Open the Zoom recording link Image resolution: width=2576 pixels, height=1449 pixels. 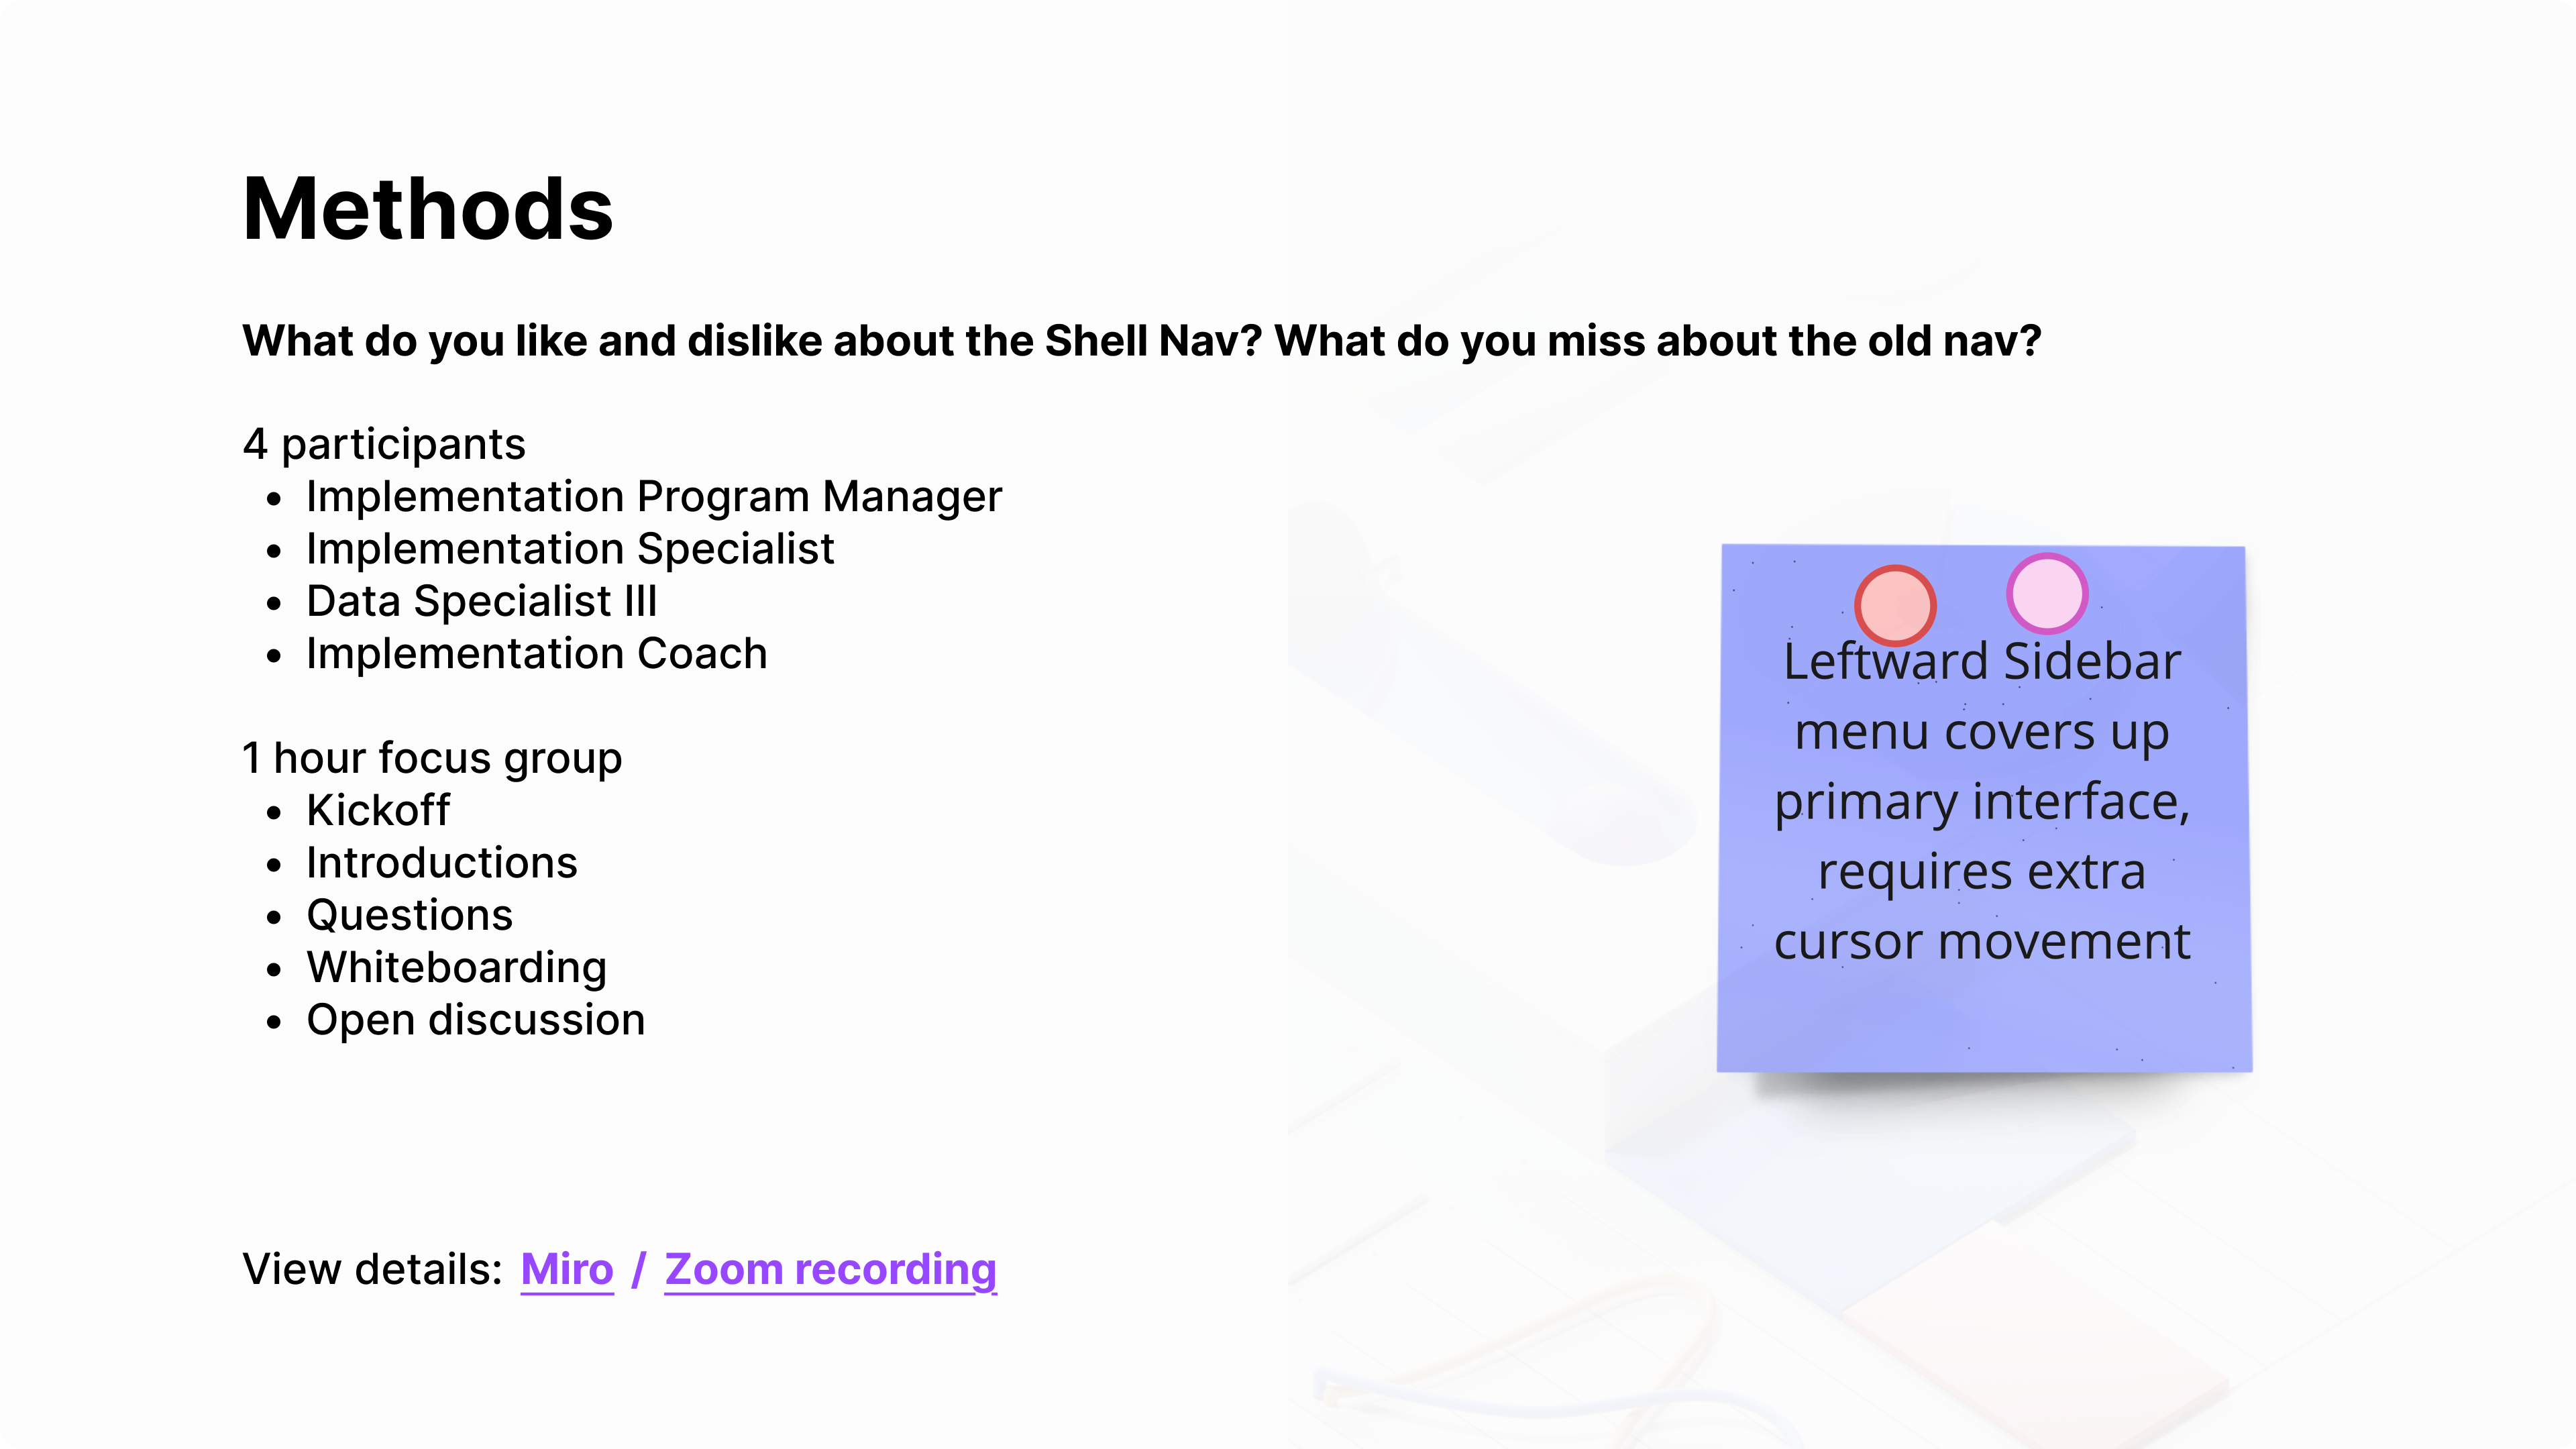[x=830, y=1270]
